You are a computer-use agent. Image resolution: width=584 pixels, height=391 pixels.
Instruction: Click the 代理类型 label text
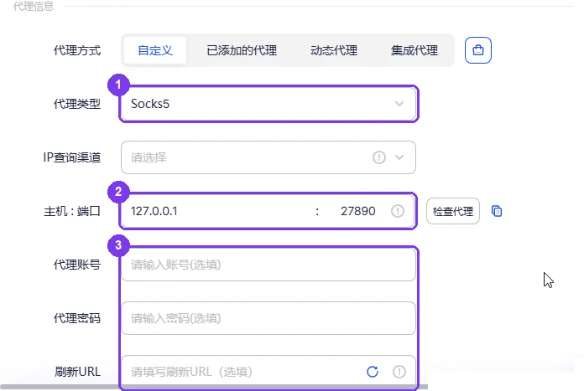(x=77, y=104)
